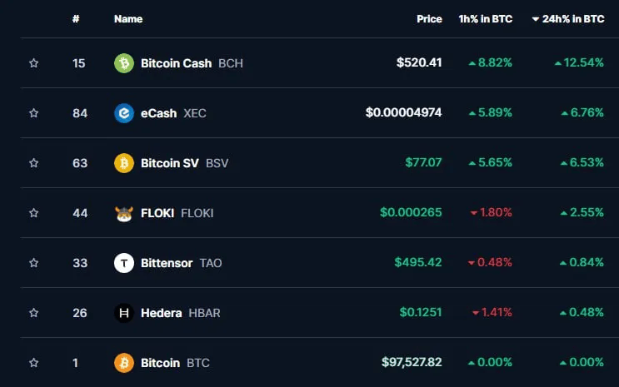
Task: Toggle the favorite star beside Bitcoin BTC
Action: pos(34,363)
